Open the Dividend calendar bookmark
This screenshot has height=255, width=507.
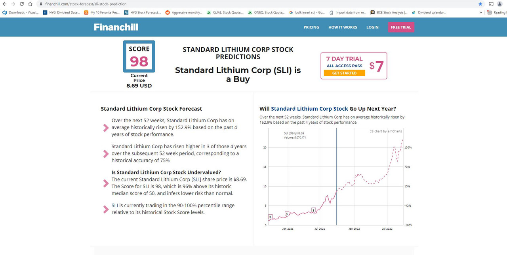tap(429, 12)
